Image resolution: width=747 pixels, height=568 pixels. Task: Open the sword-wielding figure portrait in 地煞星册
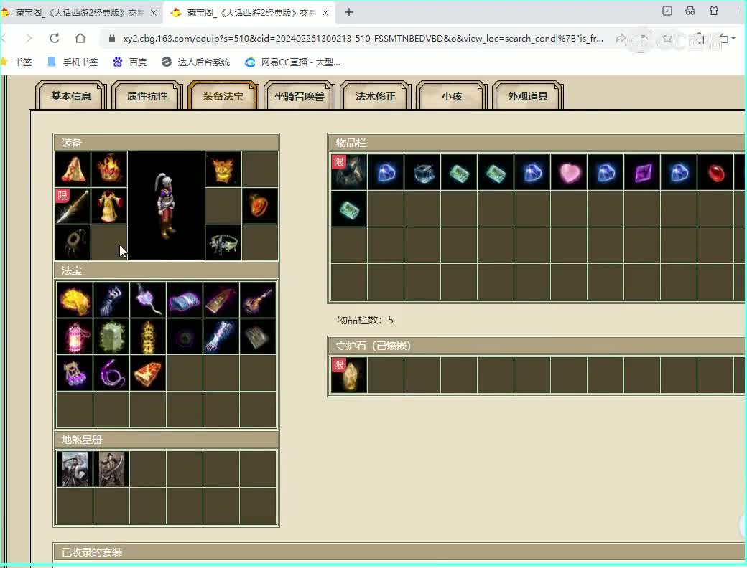111,469
